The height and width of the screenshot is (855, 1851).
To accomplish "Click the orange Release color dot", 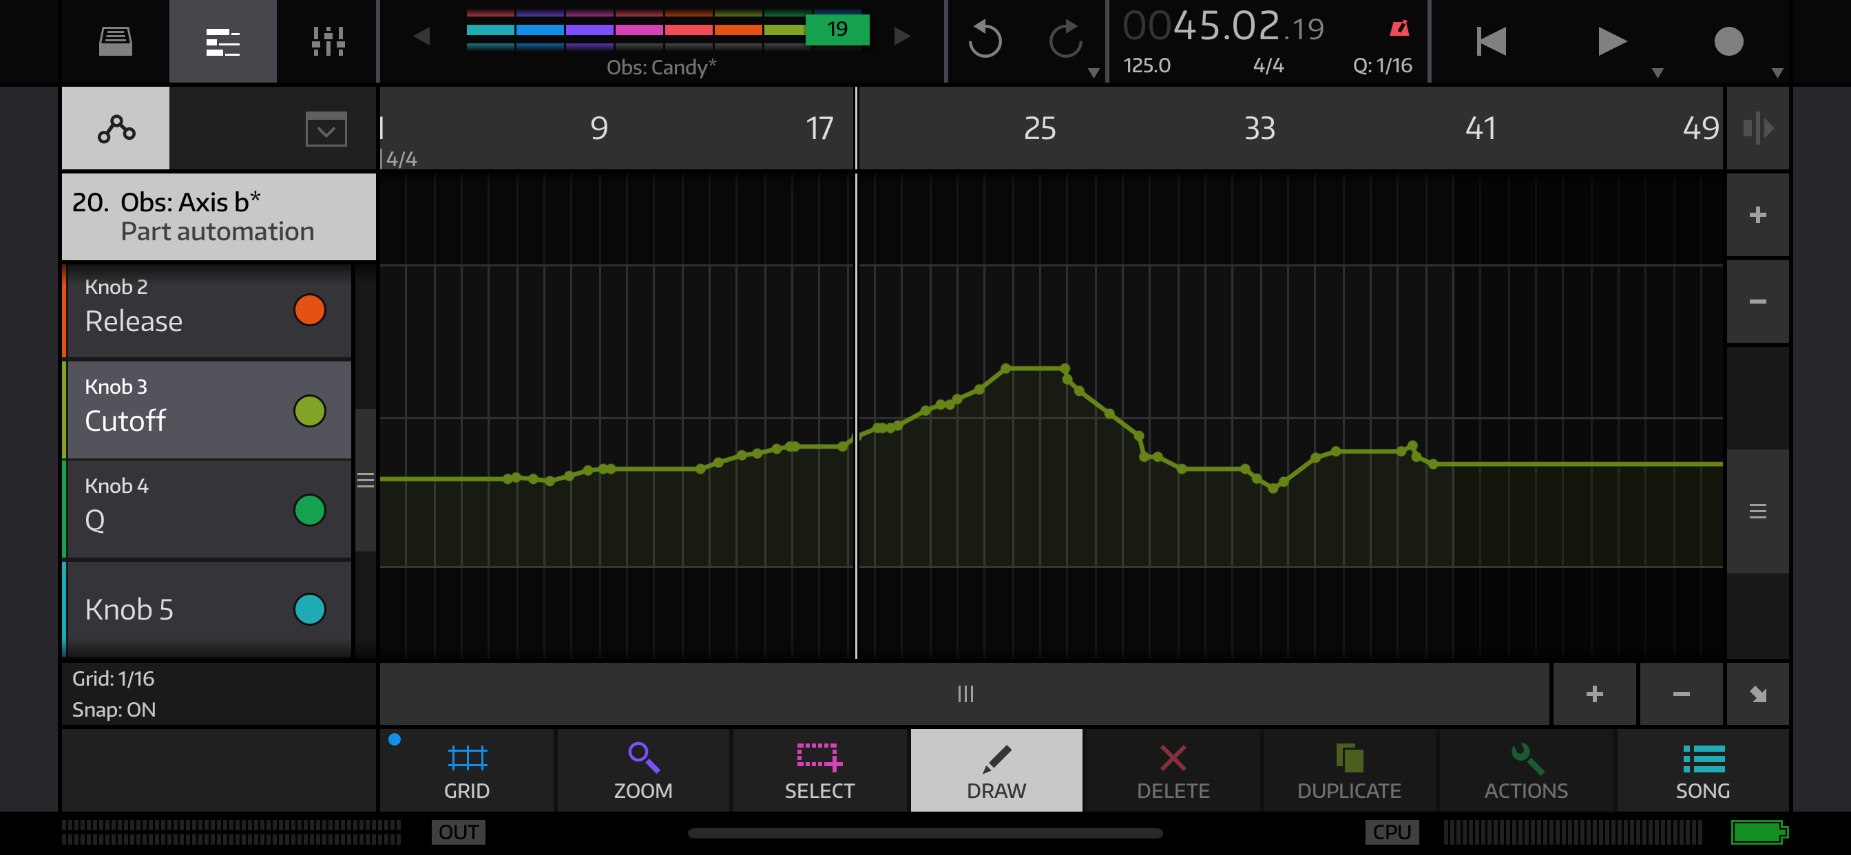I will [310, 310].
